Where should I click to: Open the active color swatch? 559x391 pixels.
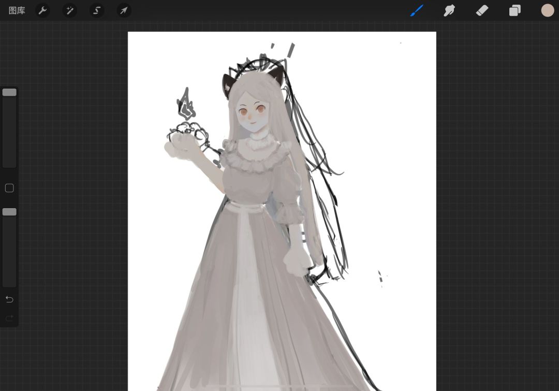point(548,10)
